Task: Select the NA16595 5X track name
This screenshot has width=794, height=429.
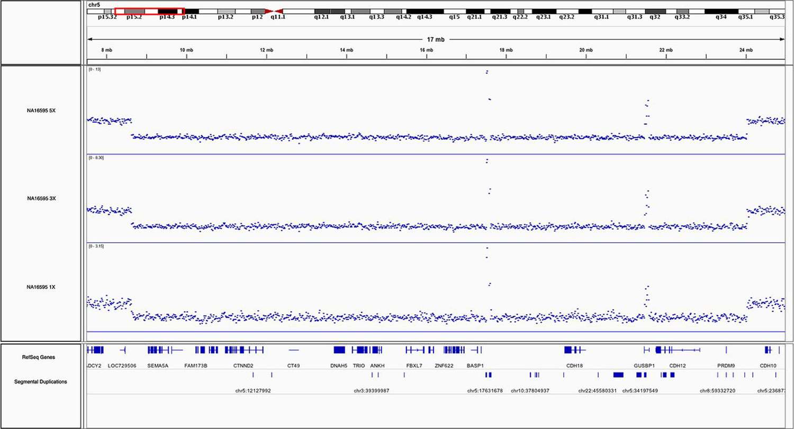Action: pos(42,111)
